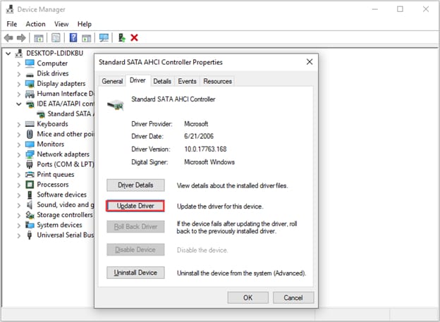Click the SATA controller device icon in the dialog

[x=116, y=104]
